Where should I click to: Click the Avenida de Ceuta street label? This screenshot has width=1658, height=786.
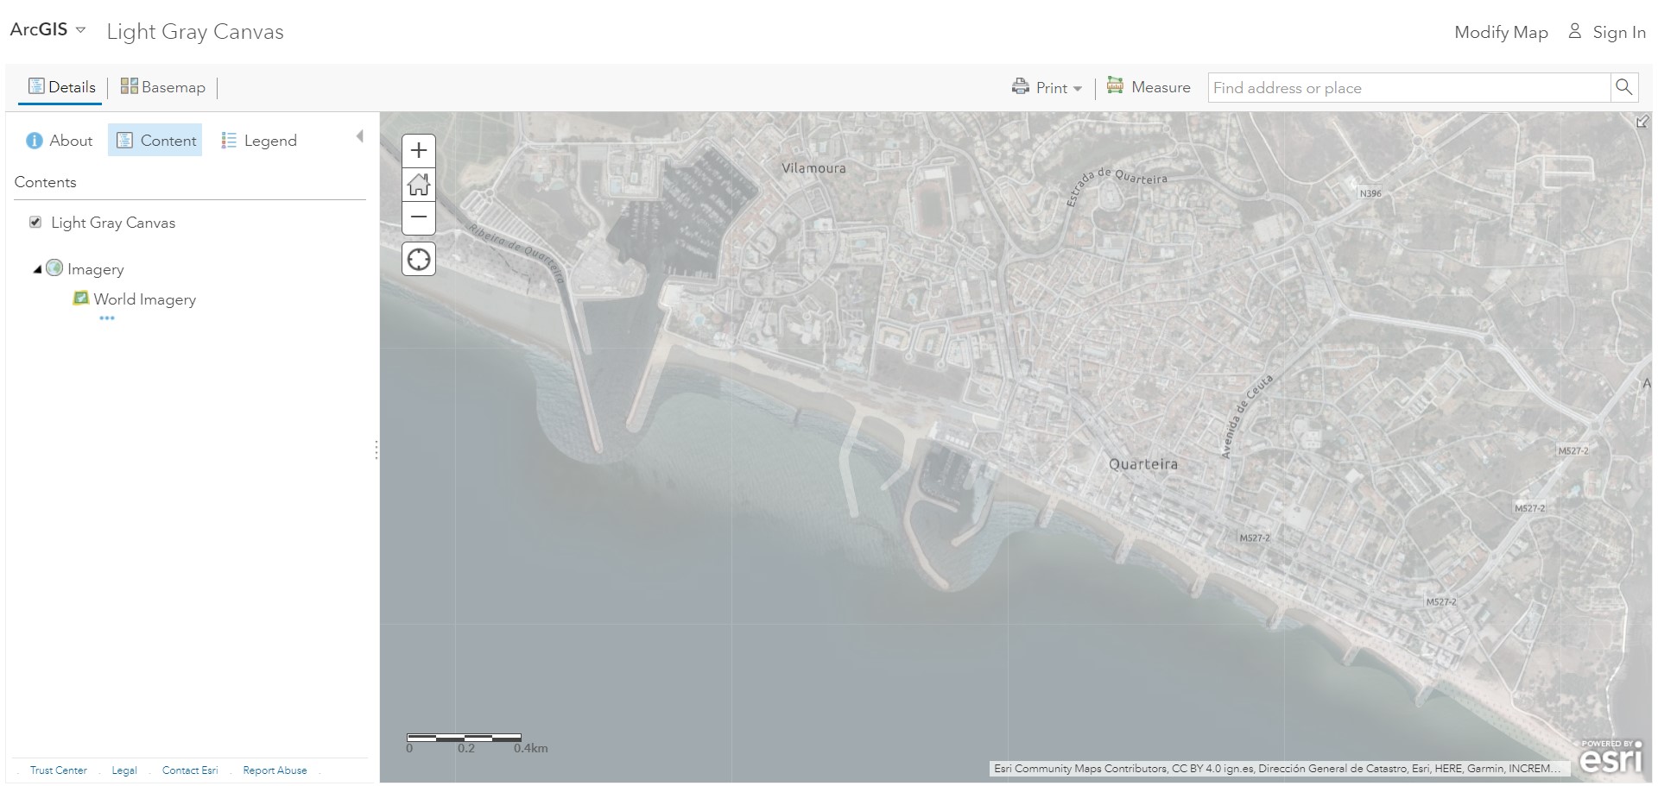1247,416
